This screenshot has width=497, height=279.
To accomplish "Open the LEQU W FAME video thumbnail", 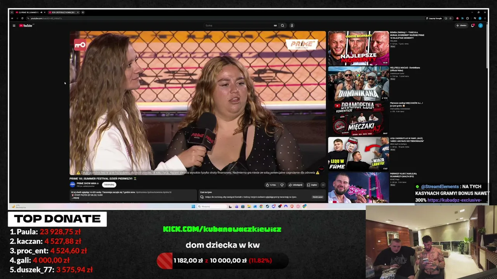I will (x=358, y=154).
